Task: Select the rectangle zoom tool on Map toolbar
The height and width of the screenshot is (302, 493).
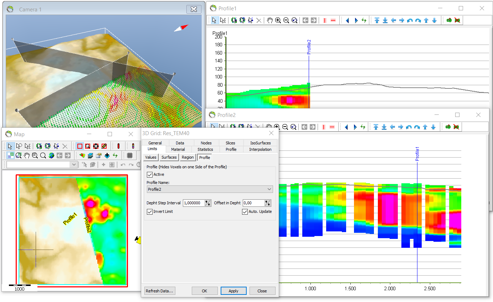Action: point(87,146)
